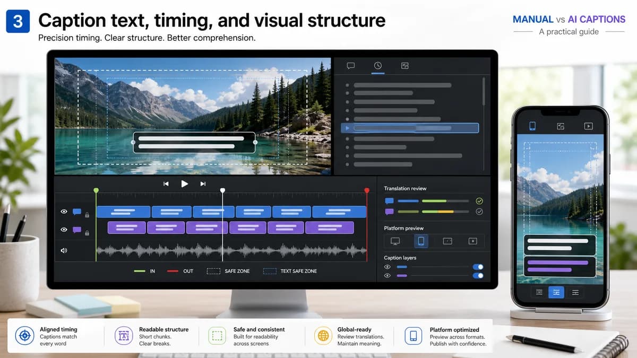Screen dimensions: 637x358
Task: Skip to the previous caption
Action: click(166, 184)
